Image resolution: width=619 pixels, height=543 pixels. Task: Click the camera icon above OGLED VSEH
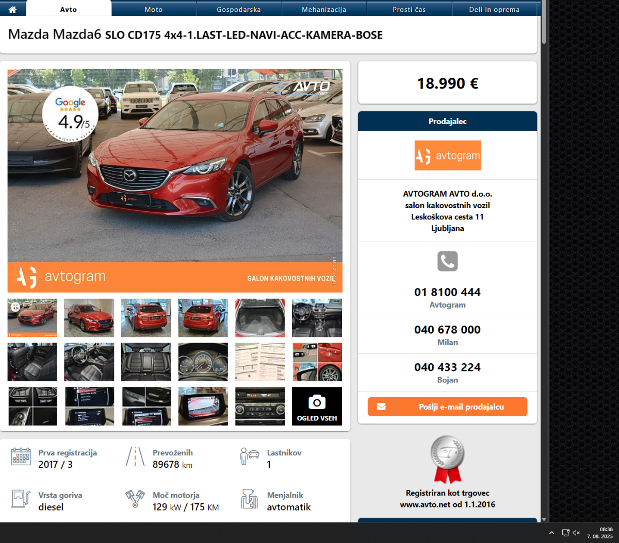pyautogui.click(x=317, y=402)
